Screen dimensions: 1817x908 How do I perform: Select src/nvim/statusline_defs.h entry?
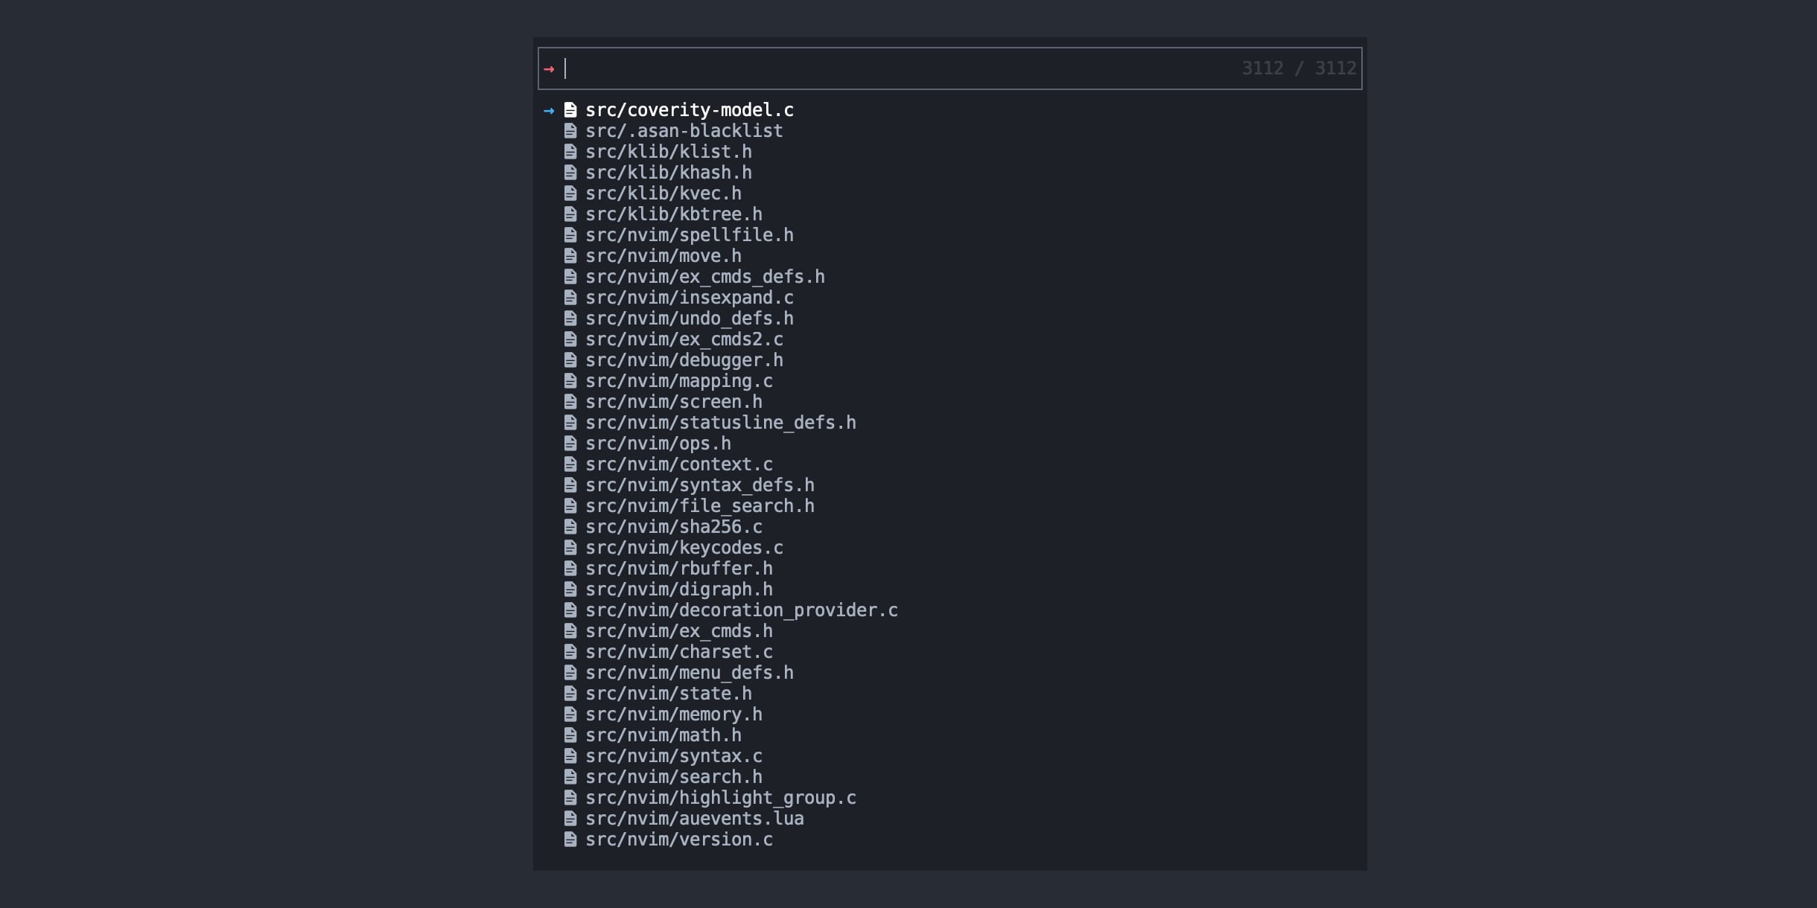point(720,423)
